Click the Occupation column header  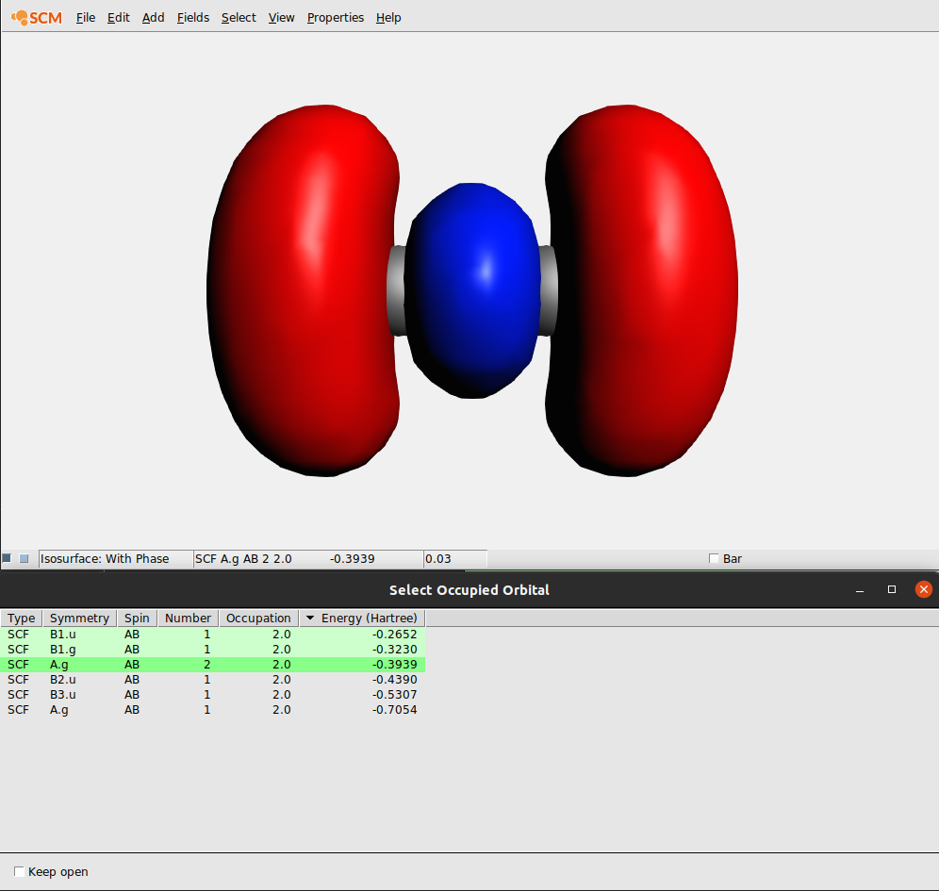click(258, 618)
